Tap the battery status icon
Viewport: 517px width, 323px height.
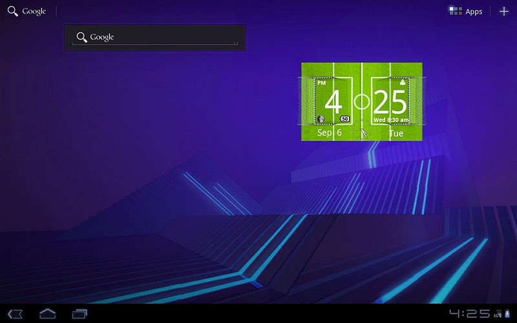tap(507, 313)
